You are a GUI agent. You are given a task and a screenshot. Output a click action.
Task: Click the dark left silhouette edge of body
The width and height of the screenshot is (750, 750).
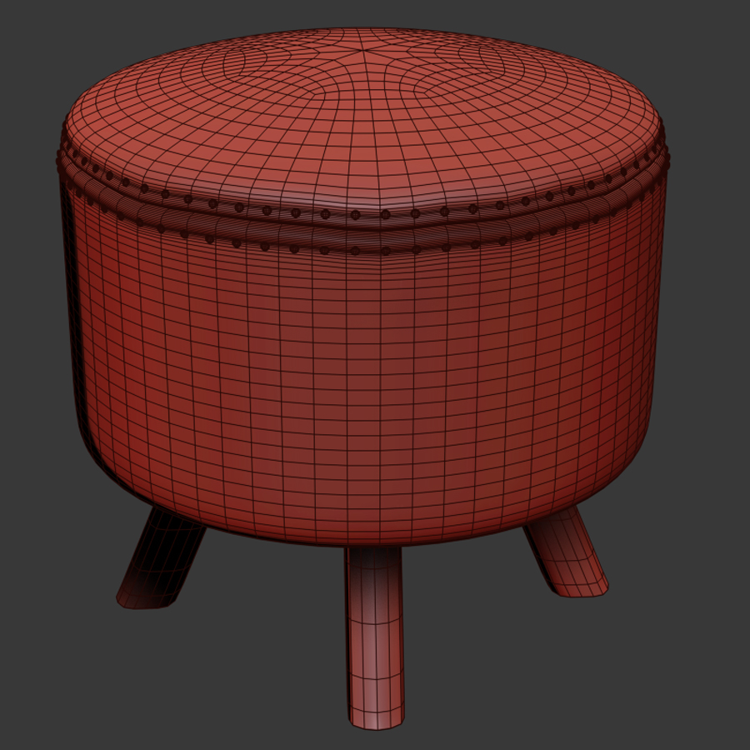click(73, 333)
